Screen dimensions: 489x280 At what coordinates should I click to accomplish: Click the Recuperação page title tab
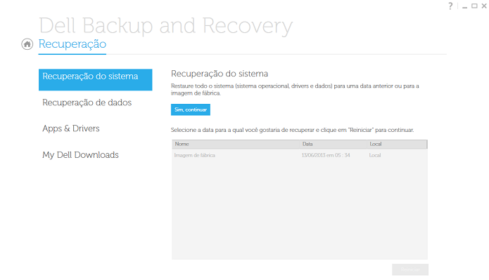click(72, 44)
